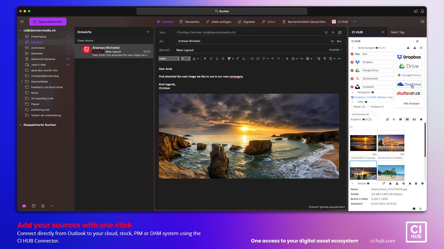Expand the DenzlerMedia folder
The height and width of the screenshot is (249, 444).
point(22,82)
